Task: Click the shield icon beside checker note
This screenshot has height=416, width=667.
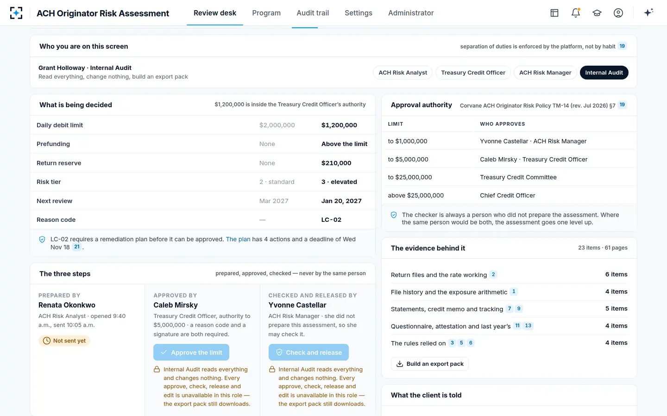Action: (x=394, y=215)
